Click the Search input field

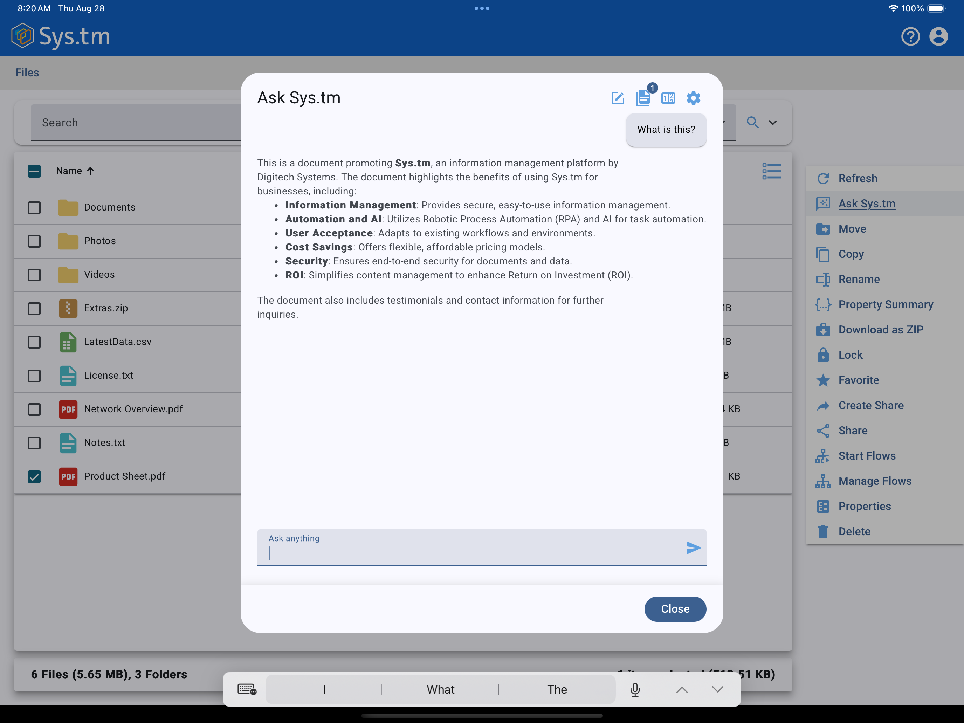pyautogui.click(x=136, y=123)
